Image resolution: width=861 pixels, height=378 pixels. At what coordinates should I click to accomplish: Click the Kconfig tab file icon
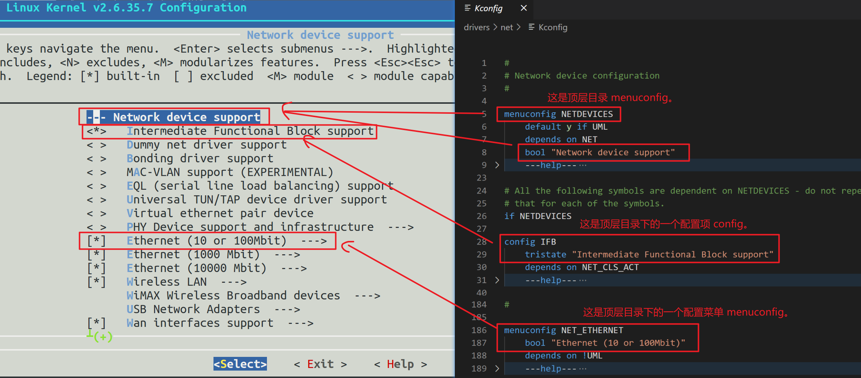pyautogui.click(x=467, y=8)
